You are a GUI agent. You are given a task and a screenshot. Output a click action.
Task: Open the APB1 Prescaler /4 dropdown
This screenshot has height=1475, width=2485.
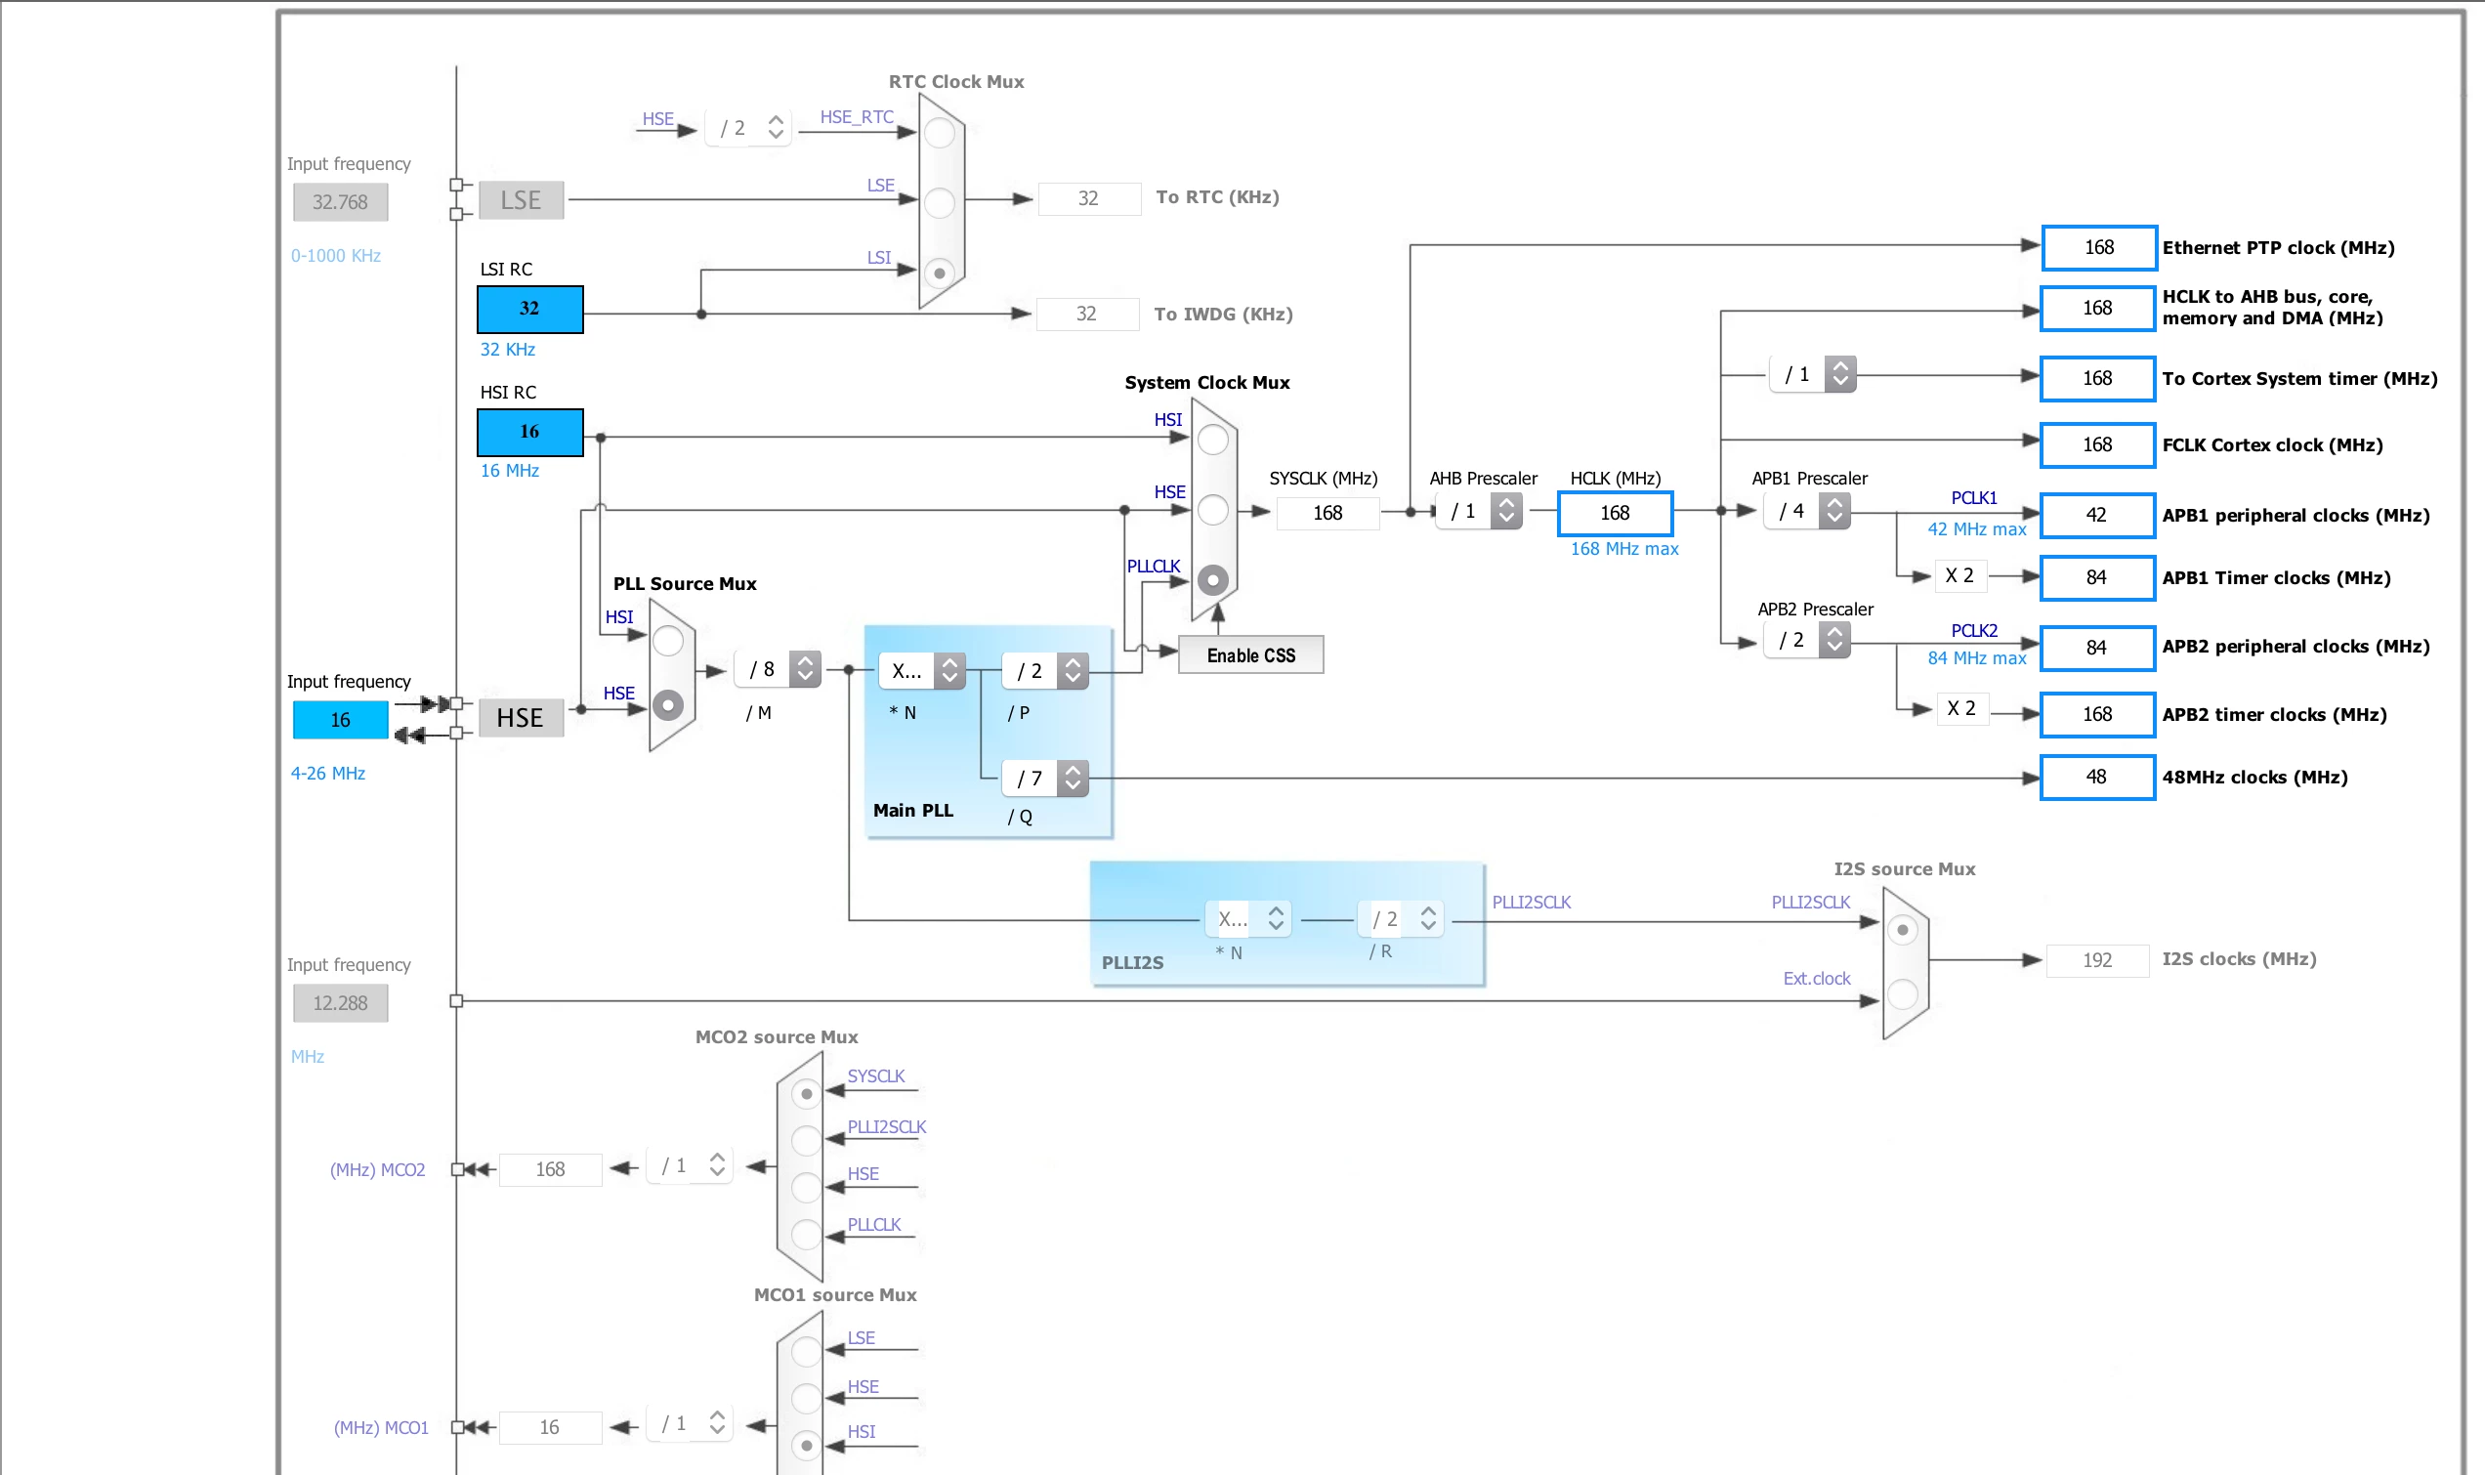coord(1806,511)
